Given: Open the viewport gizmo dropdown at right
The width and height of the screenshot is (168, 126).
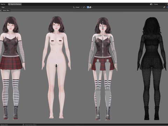Looking at the screenshot, I should (165, 7).
